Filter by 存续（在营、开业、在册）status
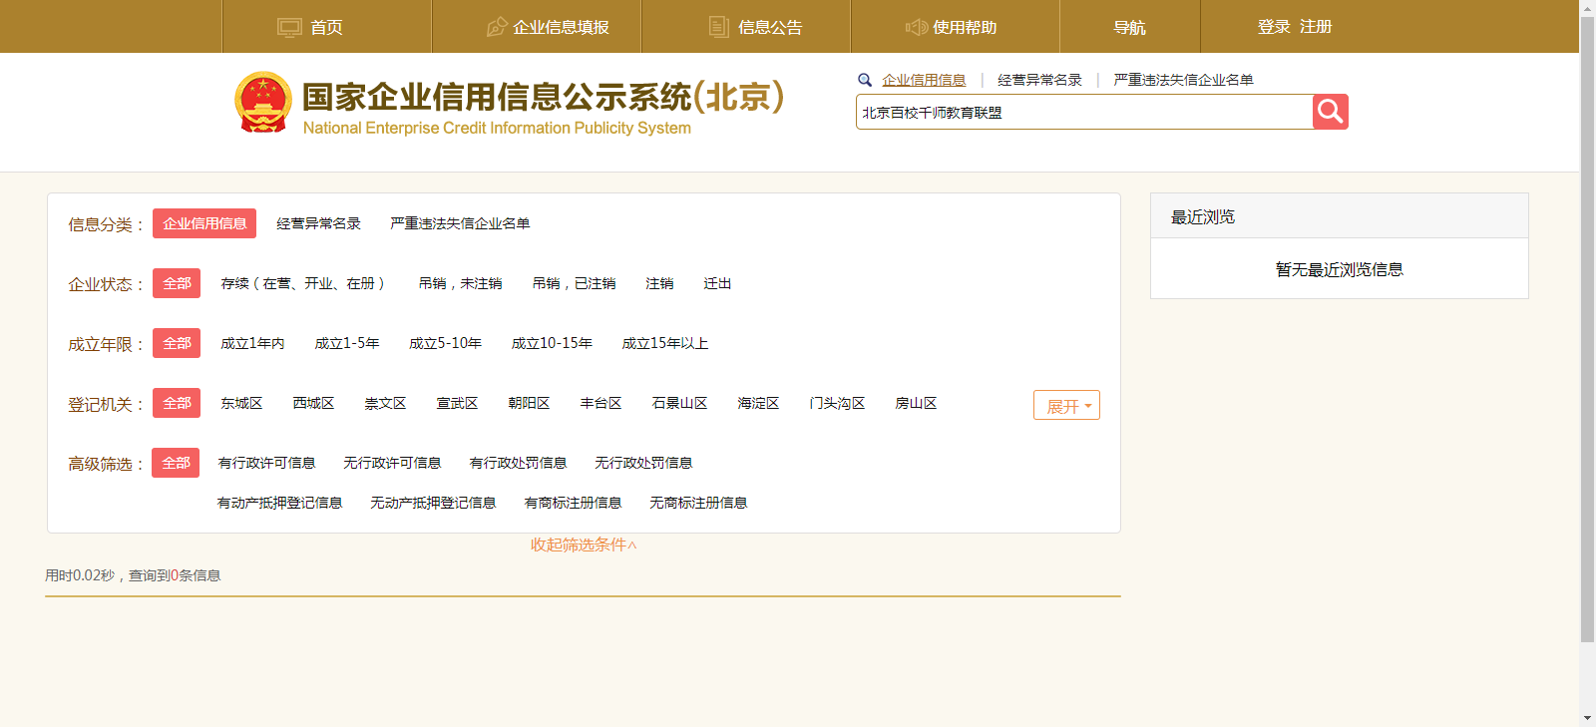 click(304, 283)
